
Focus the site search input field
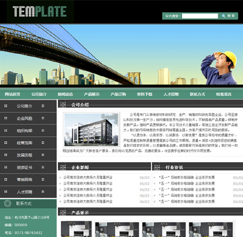click(200, 16)
